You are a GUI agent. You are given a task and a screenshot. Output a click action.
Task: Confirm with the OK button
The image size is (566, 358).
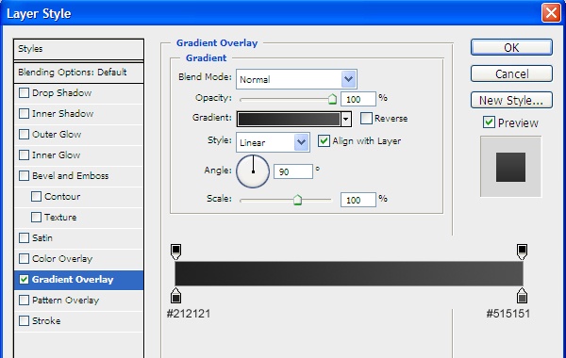(x=511, y=48)
